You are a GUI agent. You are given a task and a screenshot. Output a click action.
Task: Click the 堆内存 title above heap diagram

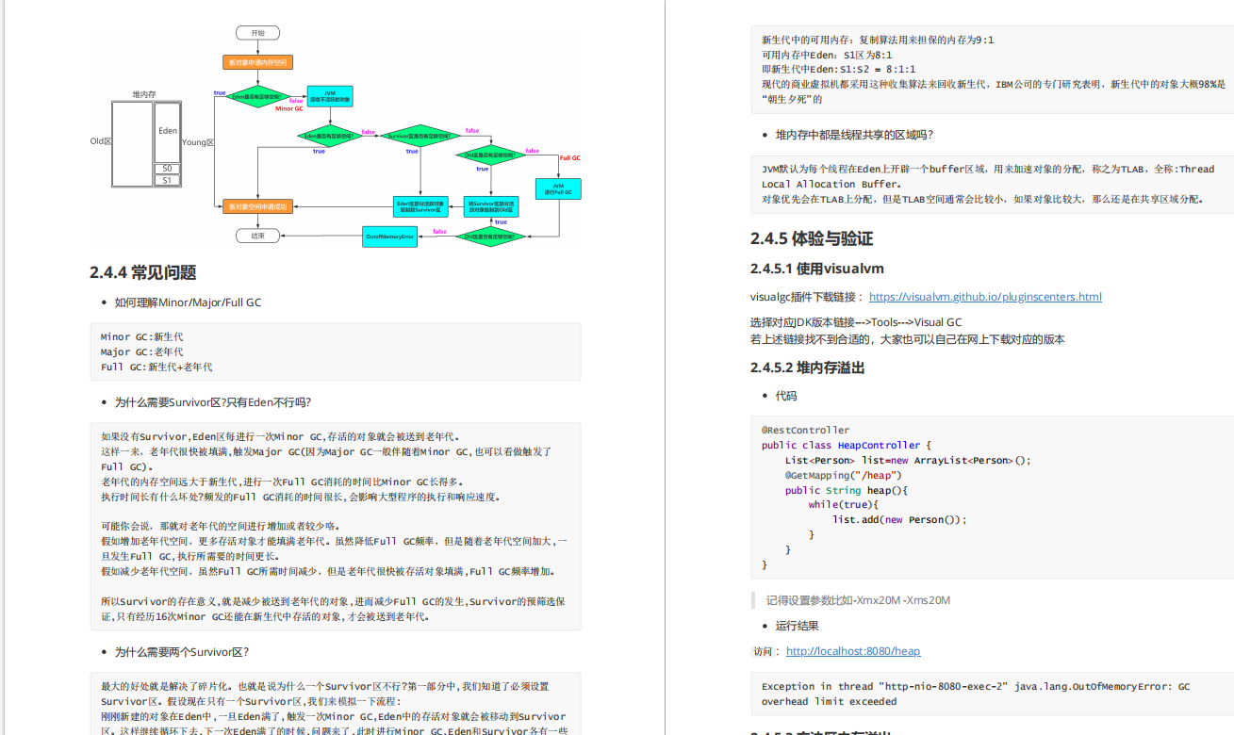pyautogui.click(x=144, y=94)
